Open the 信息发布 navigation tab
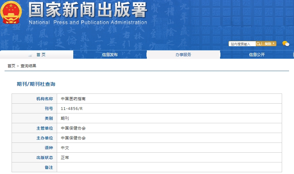Image resolution: width=294 pixels, height=174 pixels. [110, 55]
